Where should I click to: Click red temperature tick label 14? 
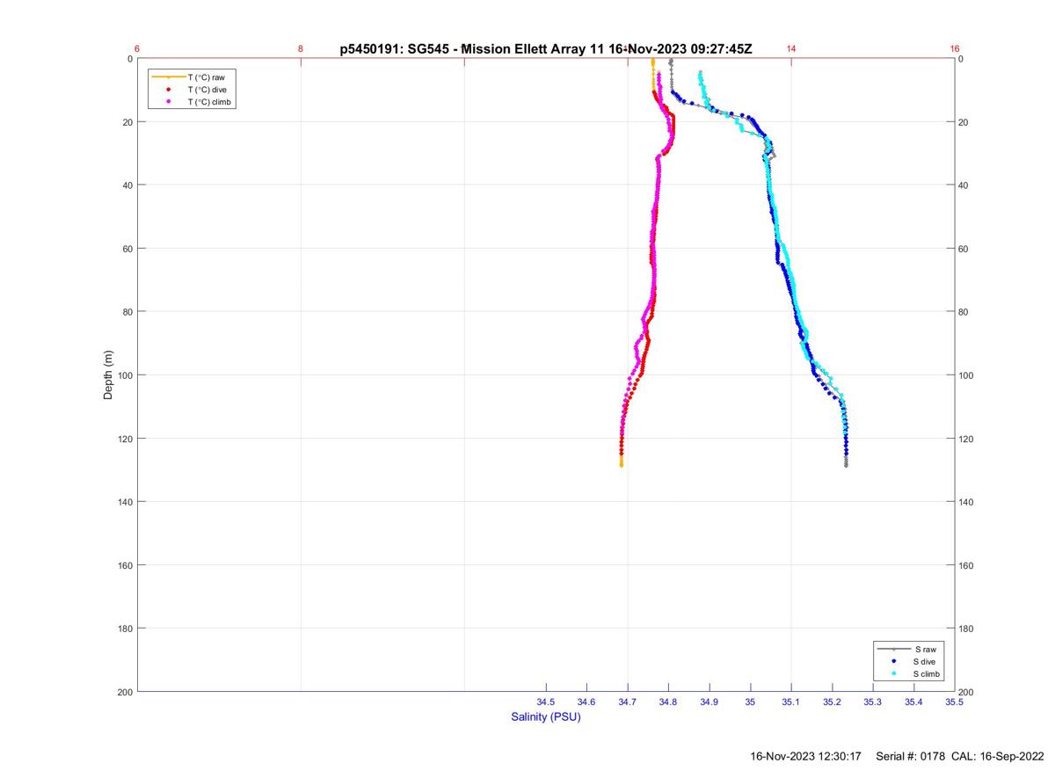[791, 49]
